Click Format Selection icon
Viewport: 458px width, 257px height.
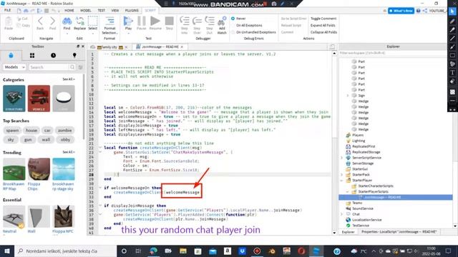109,25
